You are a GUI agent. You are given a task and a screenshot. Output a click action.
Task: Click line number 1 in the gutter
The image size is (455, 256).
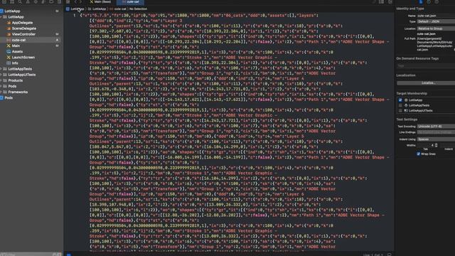(75, 16)
